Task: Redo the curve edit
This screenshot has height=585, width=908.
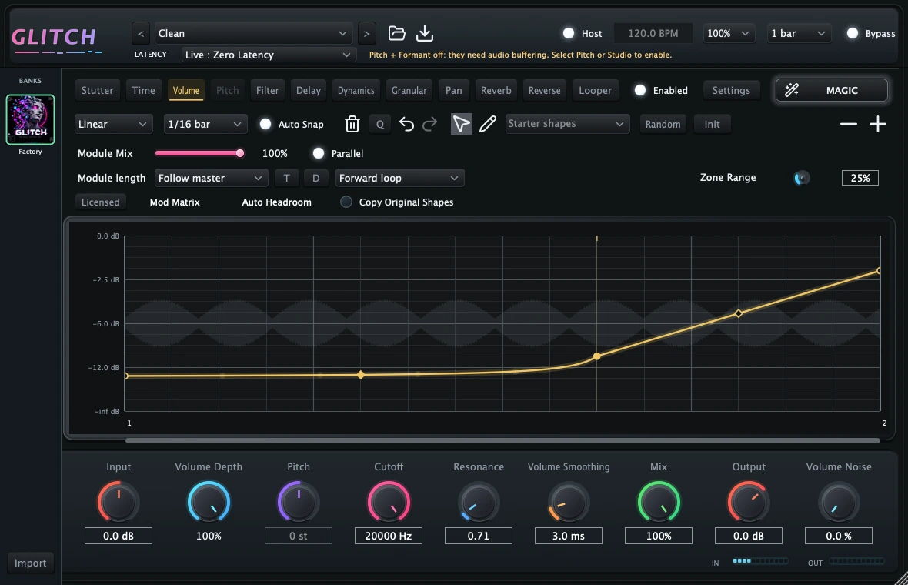Action: coord(429,124)
